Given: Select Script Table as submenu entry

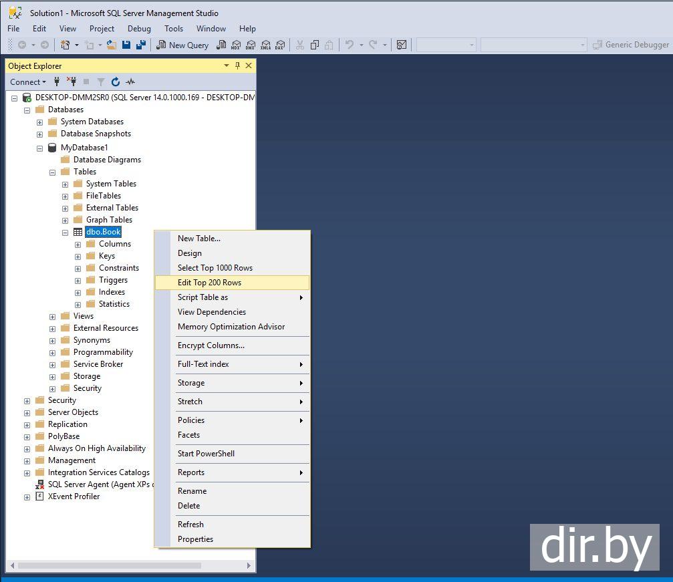Looking at the screenshot, I should click(203, 297).
